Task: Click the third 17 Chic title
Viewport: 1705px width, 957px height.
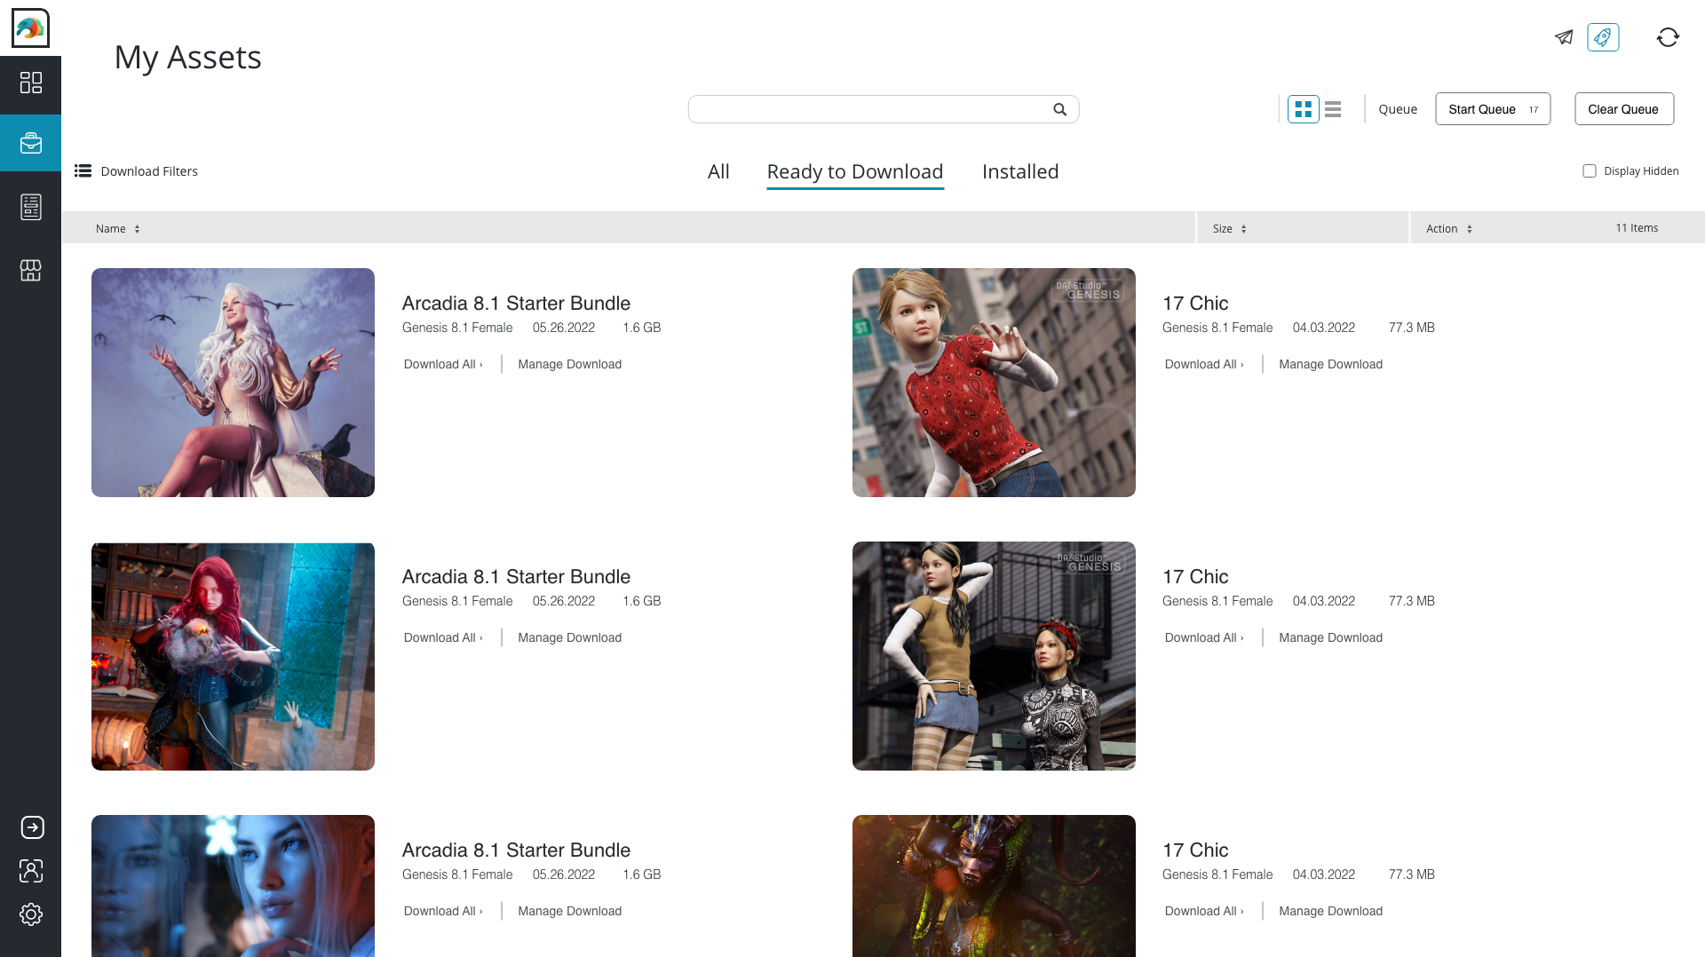Action: pos(1195,850)
